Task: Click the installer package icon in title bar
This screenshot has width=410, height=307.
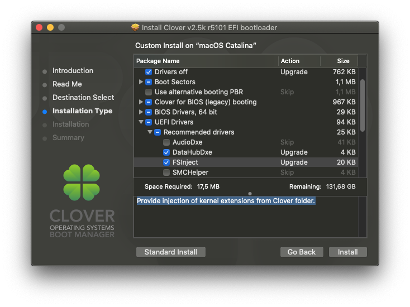Action: (x=135, y=27)
